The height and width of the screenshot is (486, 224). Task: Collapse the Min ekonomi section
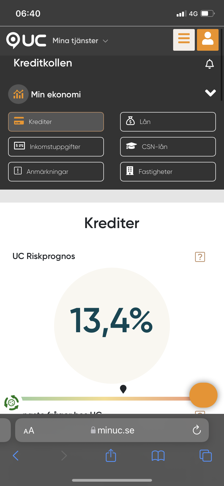(210, 93)
